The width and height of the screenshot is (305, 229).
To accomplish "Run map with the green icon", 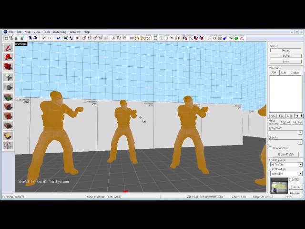I will pyautogui.click(x=236, y=38).
